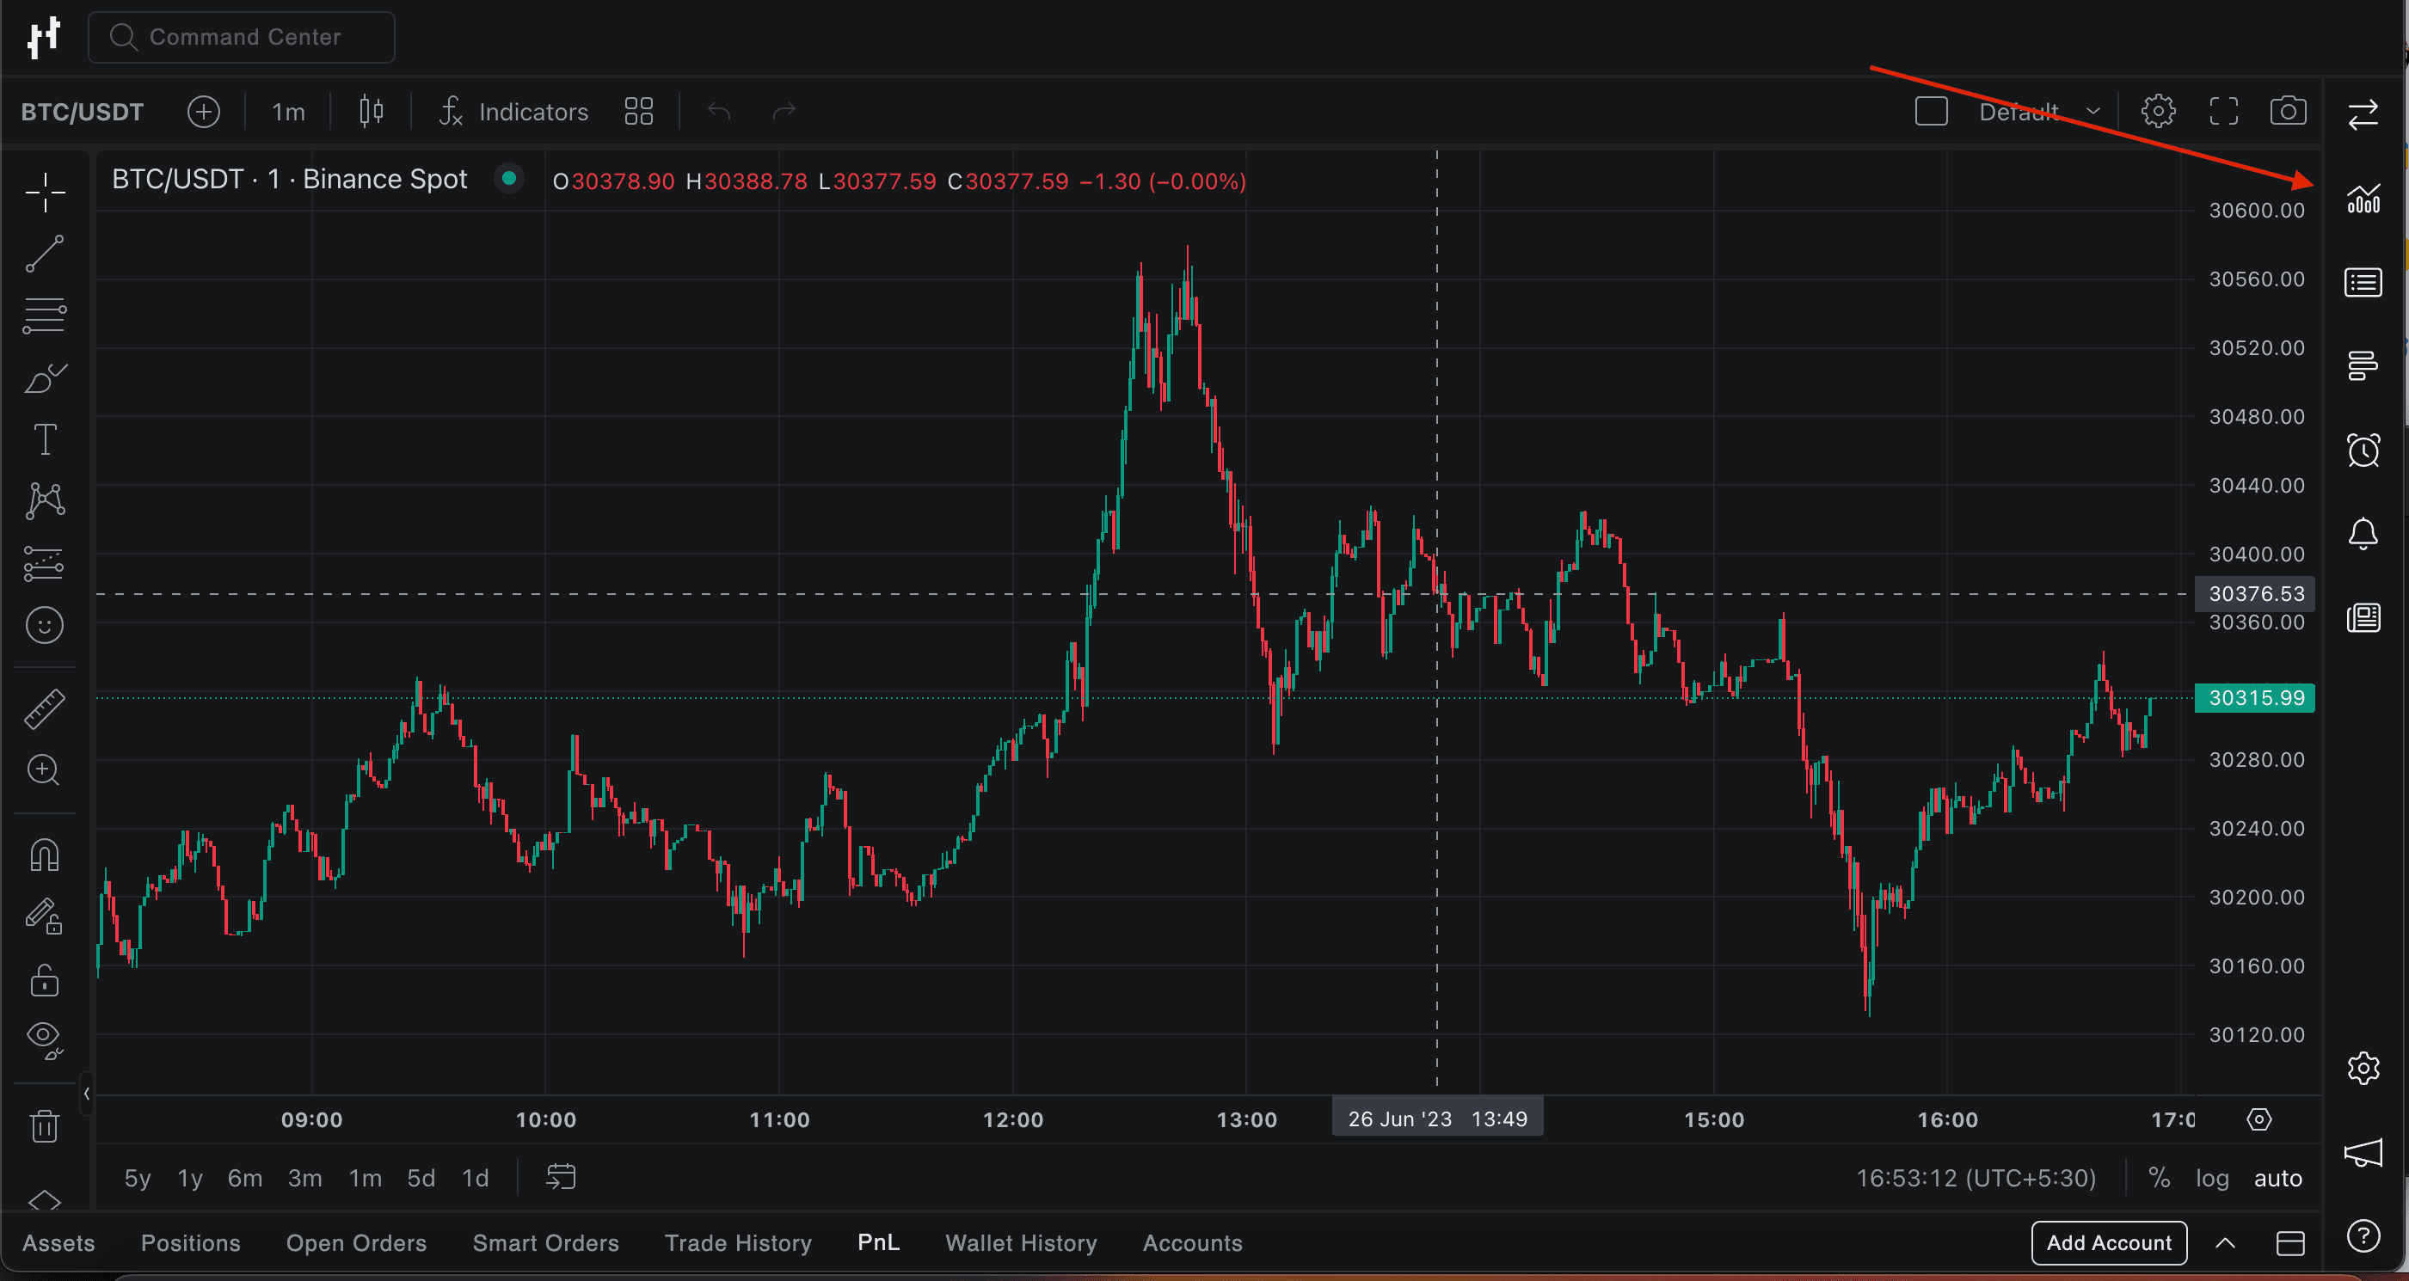Expand bottom panel with up chevron

(x=2225, y=1242)
